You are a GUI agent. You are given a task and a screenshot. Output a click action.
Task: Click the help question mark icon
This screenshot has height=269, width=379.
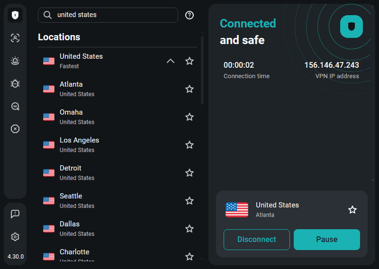[x=189, y=15]
